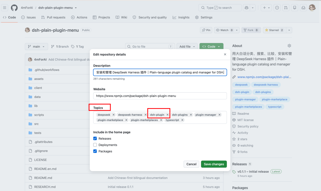Click the repository owner avatar beside title
Screen dimensions: 321x191
click(x=27, y=30)
